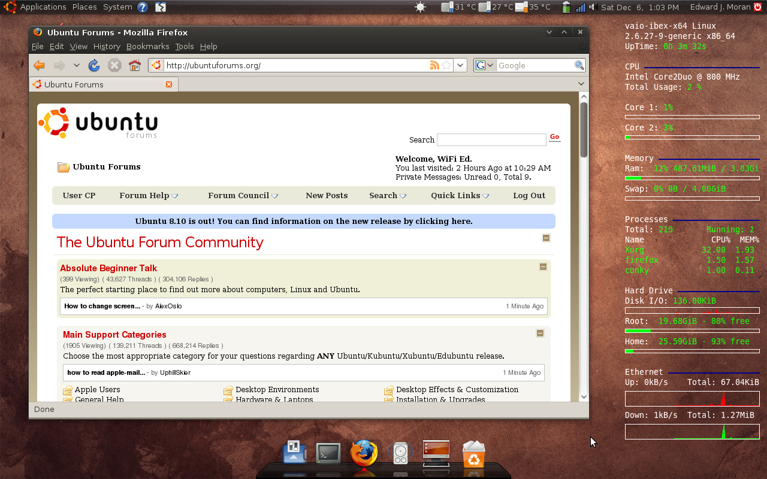Open the Places menu in the top panel
The width and height of the screenshot is (767, 479).
tap(84, 7)
